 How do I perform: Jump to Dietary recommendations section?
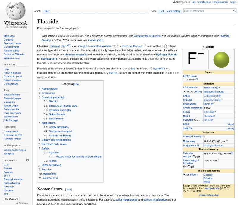(56, 140)
